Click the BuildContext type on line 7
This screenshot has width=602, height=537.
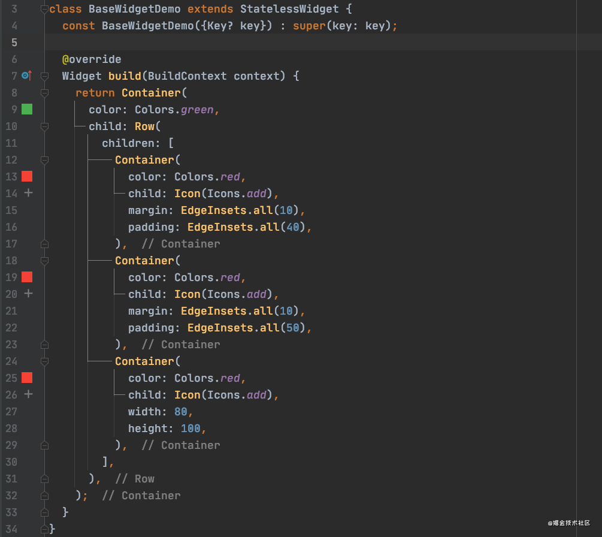click(x=187, y=76)
